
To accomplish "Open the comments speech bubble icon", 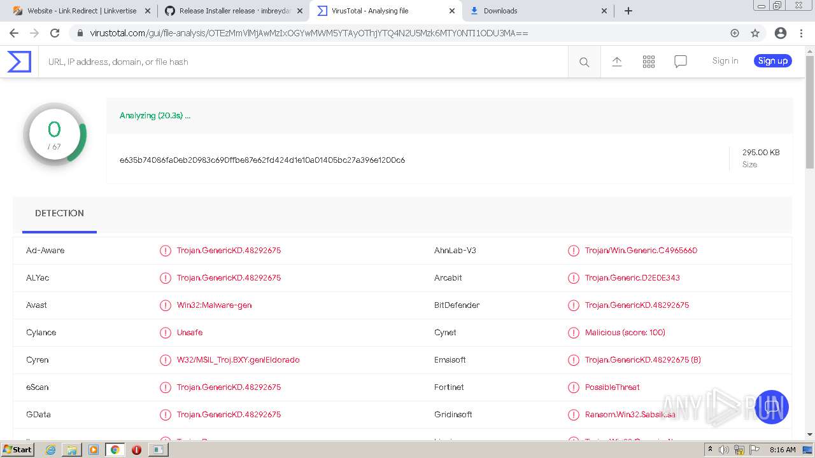I will click(680, 62).
